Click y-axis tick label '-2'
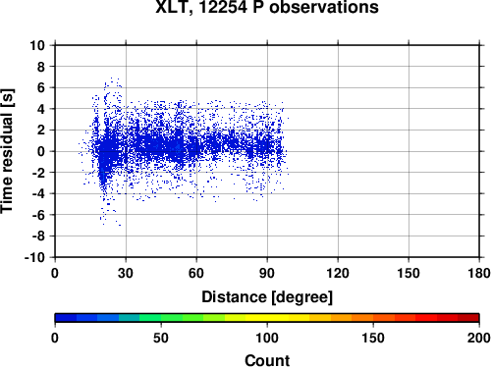This screenshot has width=491, height=367. click(38, 173)
